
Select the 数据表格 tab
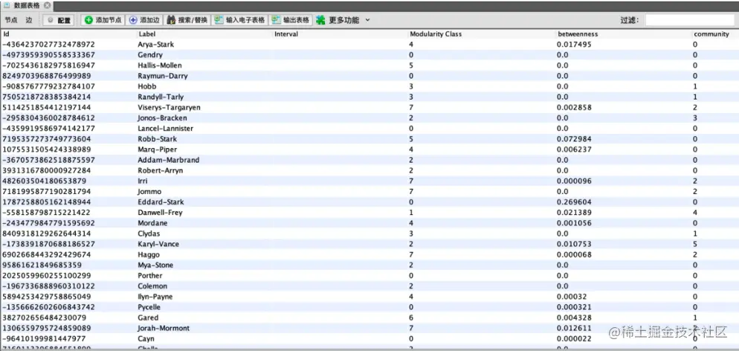pos(27,6)
